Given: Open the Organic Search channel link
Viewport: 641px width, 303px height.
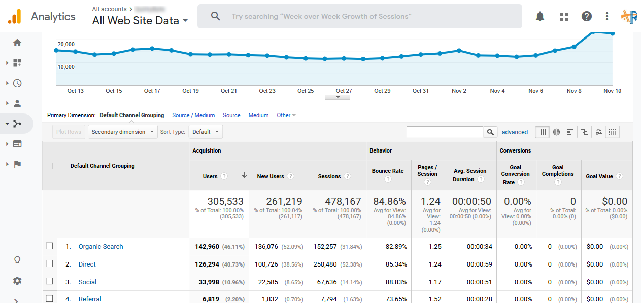Looking at the screenshot, I should coord(100,247).
